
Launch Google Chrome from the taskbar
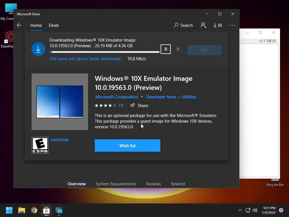pos(34,210)
